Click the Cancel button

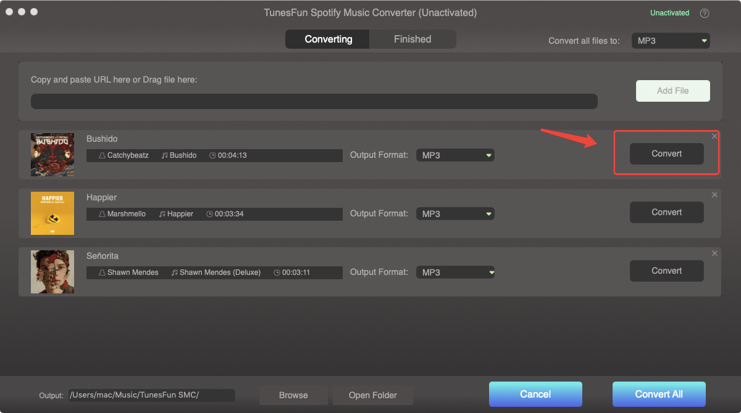tap(535, 394)
